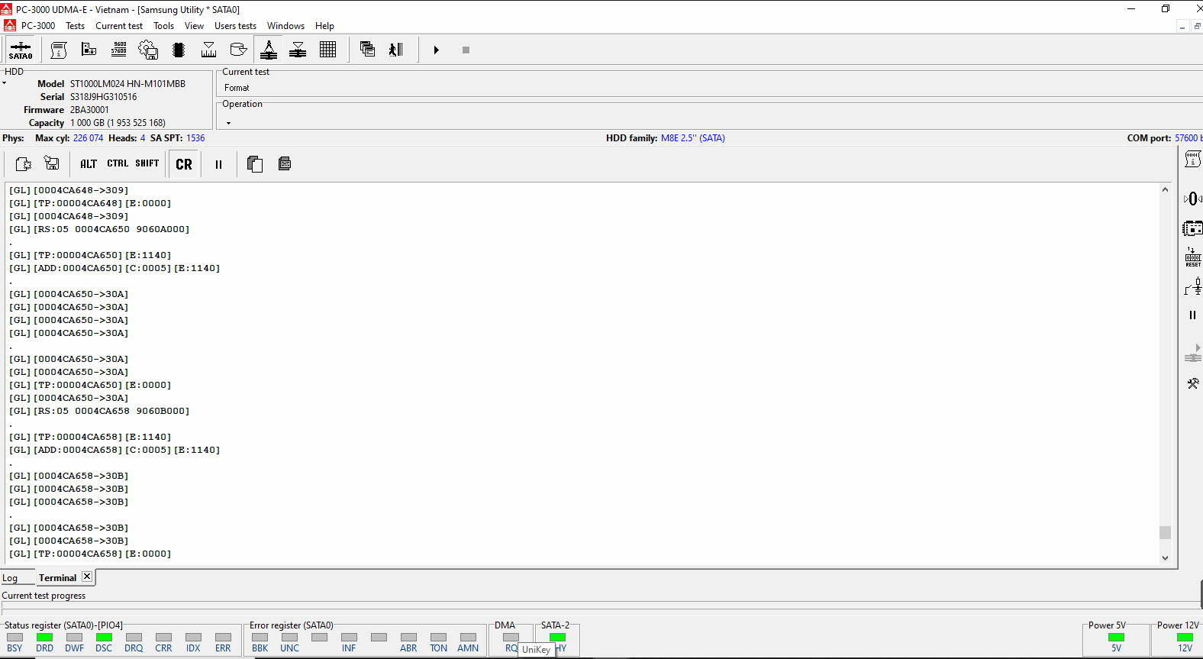Click the model text ST1000LM024 HN-M101MBB

click(x=127, y=84)
